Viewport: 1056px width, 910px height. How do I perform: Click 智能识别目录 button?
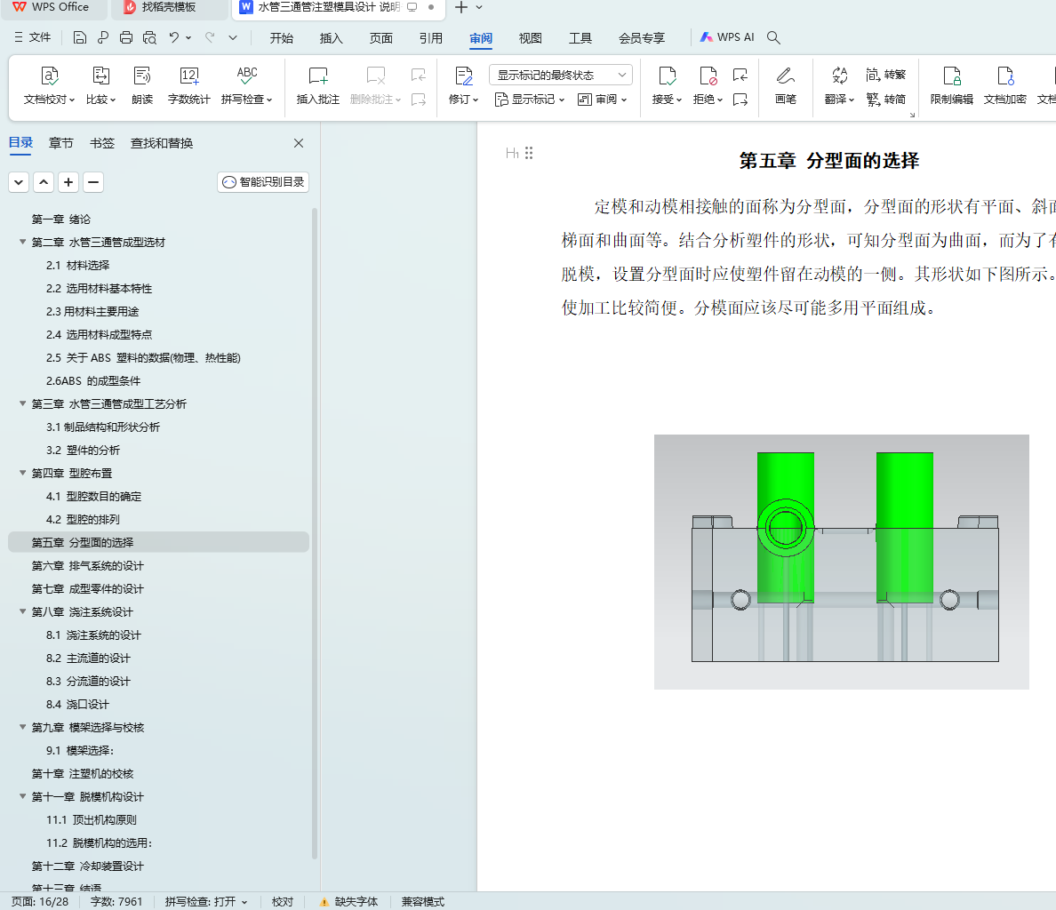[x=263, y=181]
